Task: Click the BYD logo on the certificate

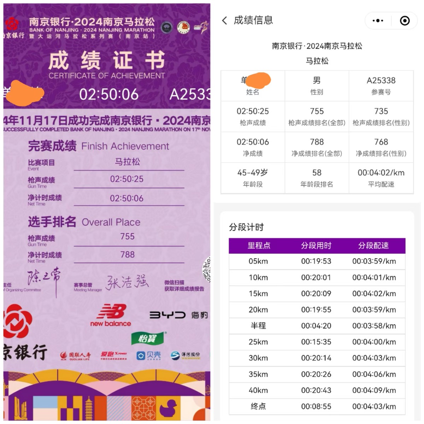Action: (167, 314)
